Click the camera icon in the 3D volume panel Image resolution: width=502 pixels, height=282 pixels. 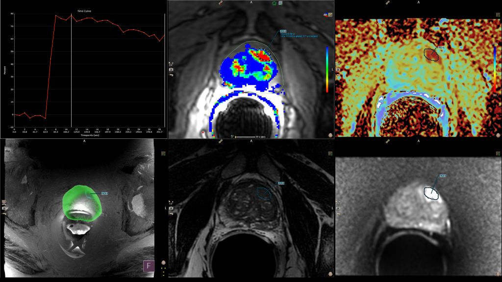coord(4,208)
